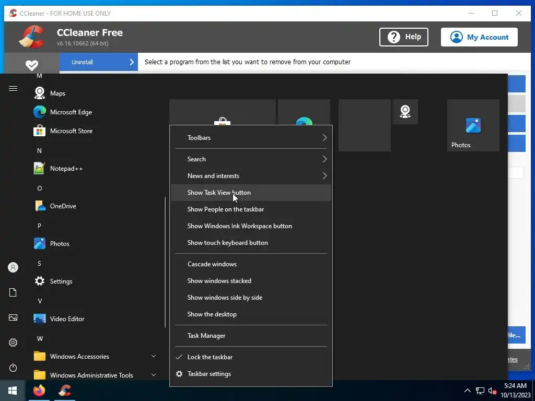This screenshot has width=535, height=401.
Task: Jump to letter P in app list
Action: (39, 226)
